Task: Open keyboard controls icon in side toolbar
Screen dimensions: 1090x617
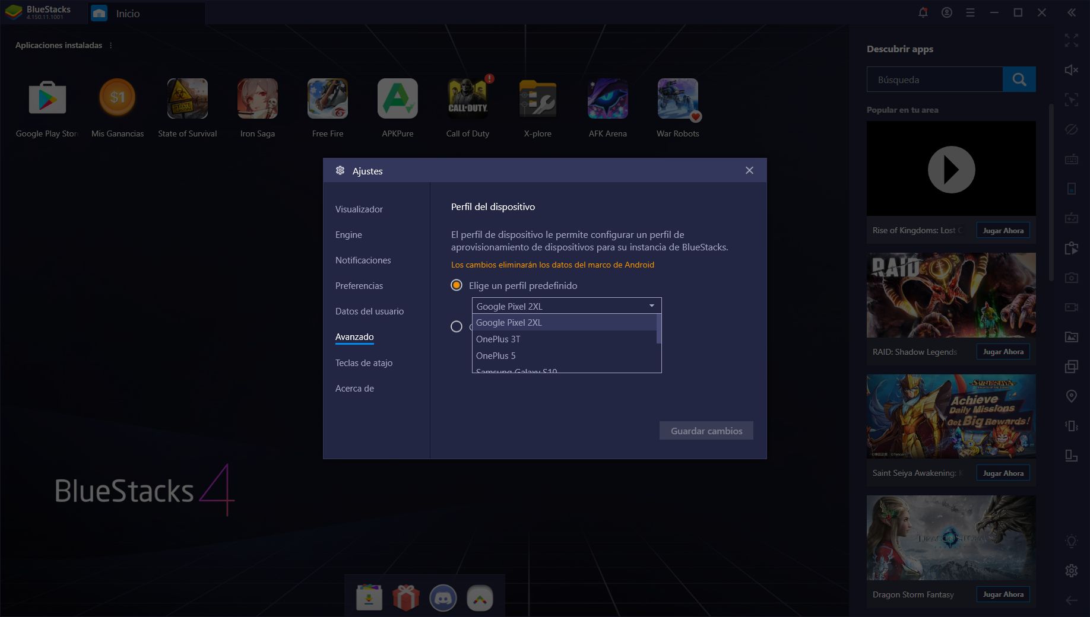Action: click(1072, 159)
